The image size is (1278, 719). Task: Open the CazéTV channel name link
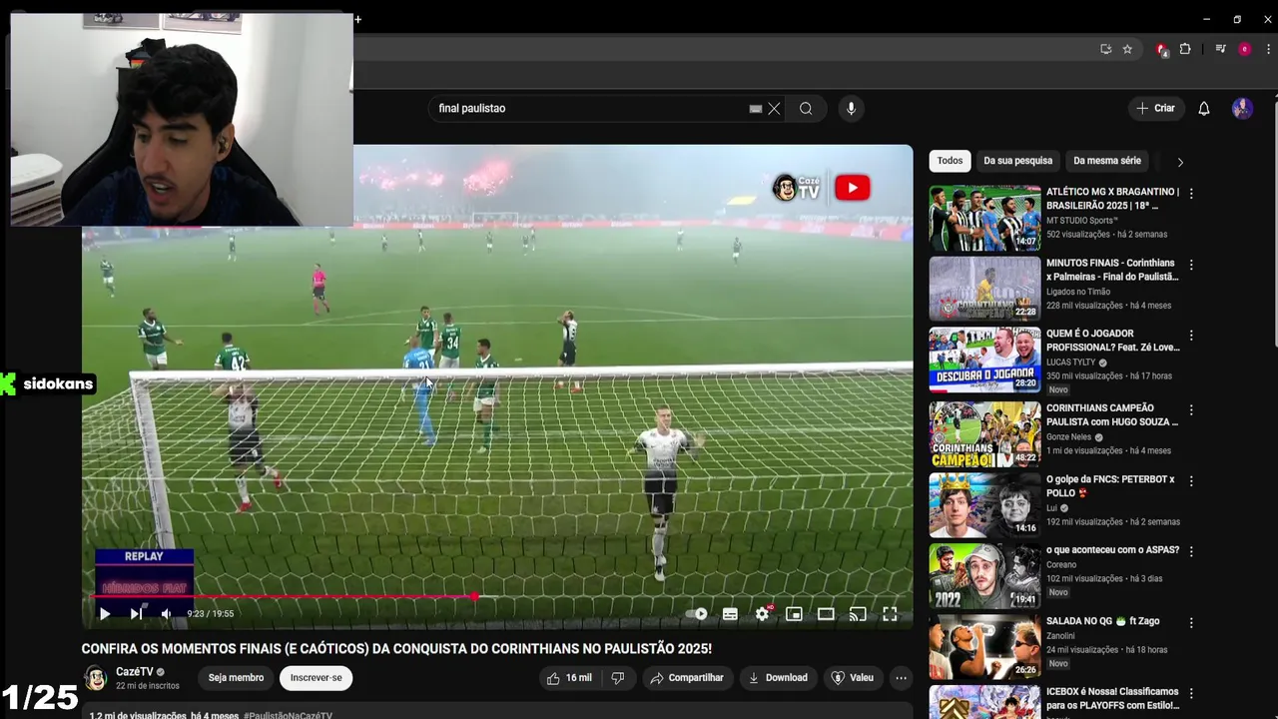tap(135, 672)
